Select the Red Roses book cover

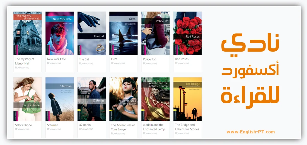187,33
